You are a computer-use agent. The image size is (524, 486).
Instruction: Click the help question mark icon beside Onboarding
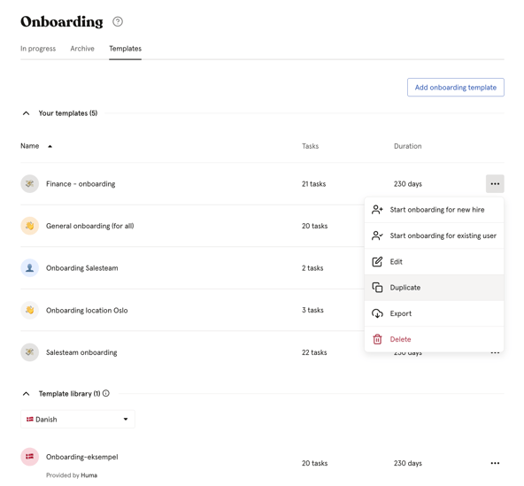pyautogui.click(x=118, y=22)
